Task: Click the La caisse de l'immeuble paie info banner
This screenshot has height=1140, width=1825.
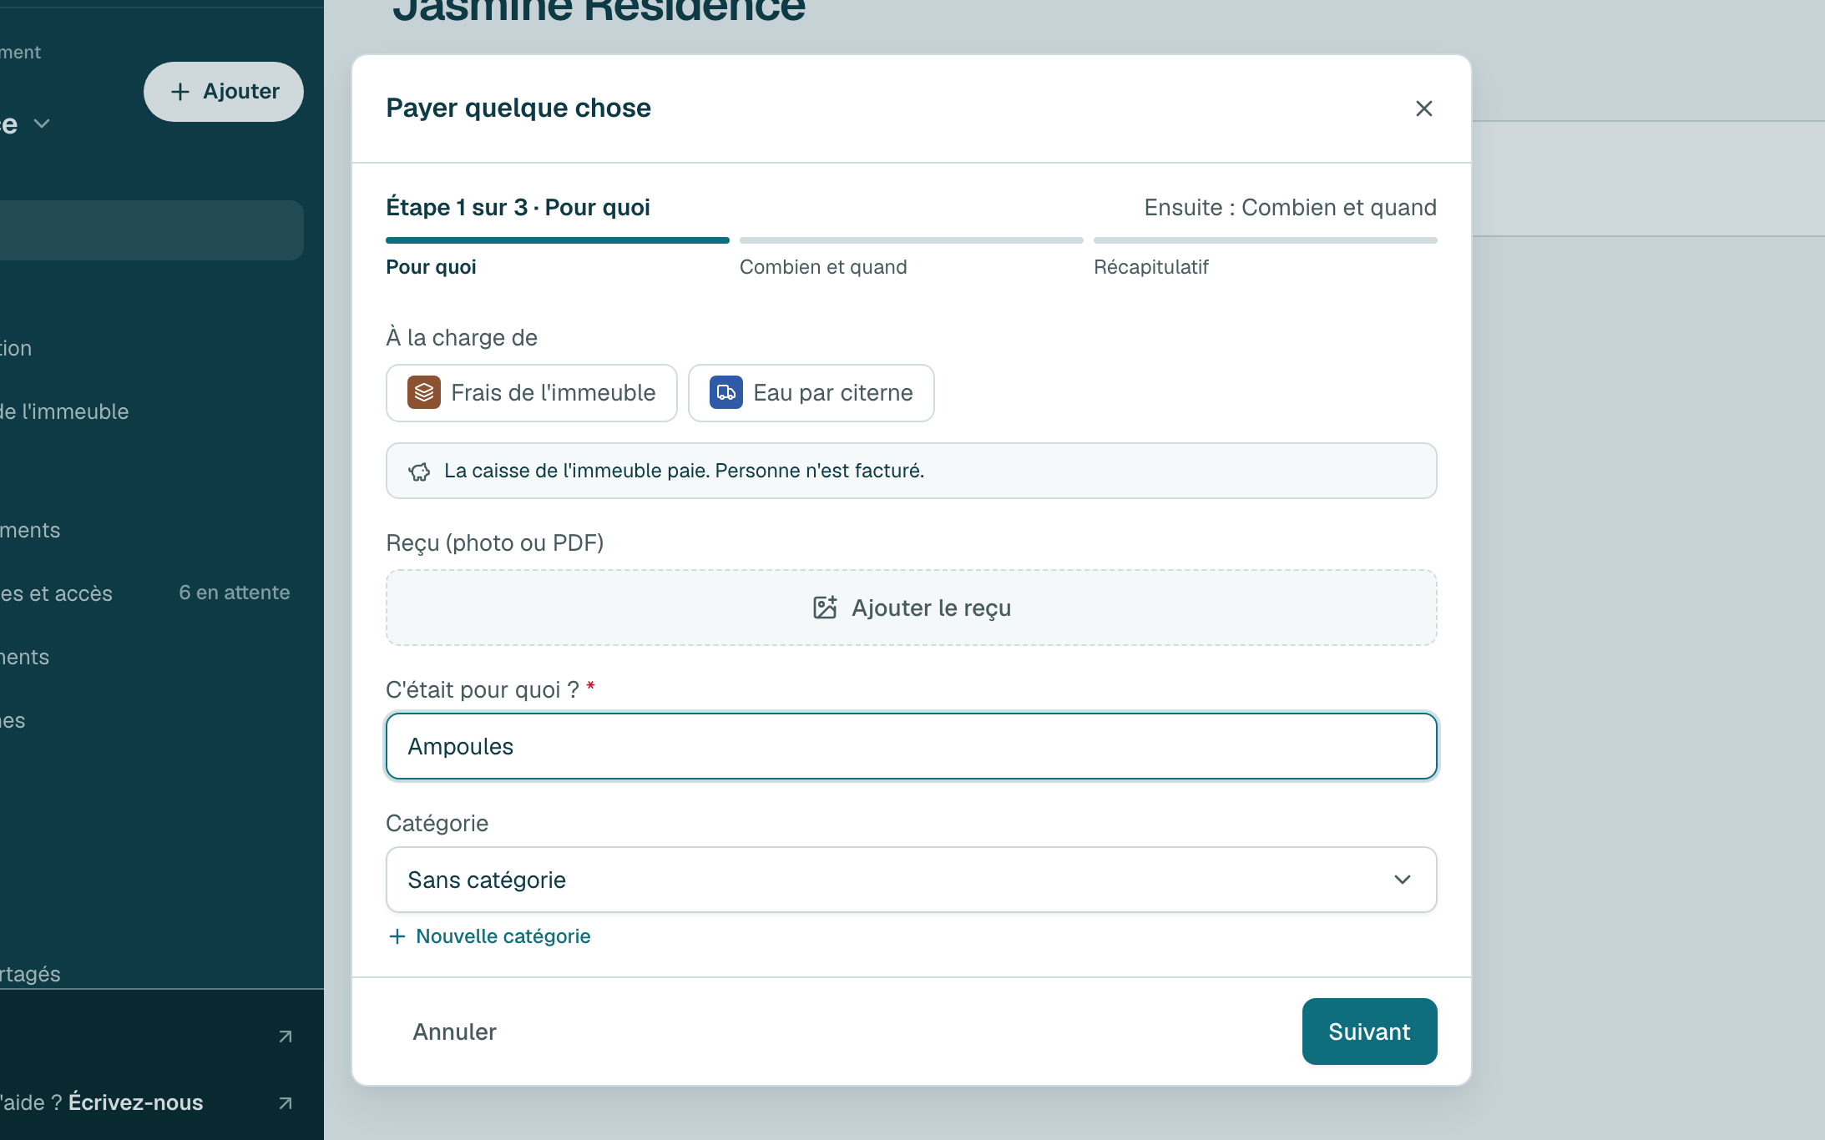Action: (912, 471)
